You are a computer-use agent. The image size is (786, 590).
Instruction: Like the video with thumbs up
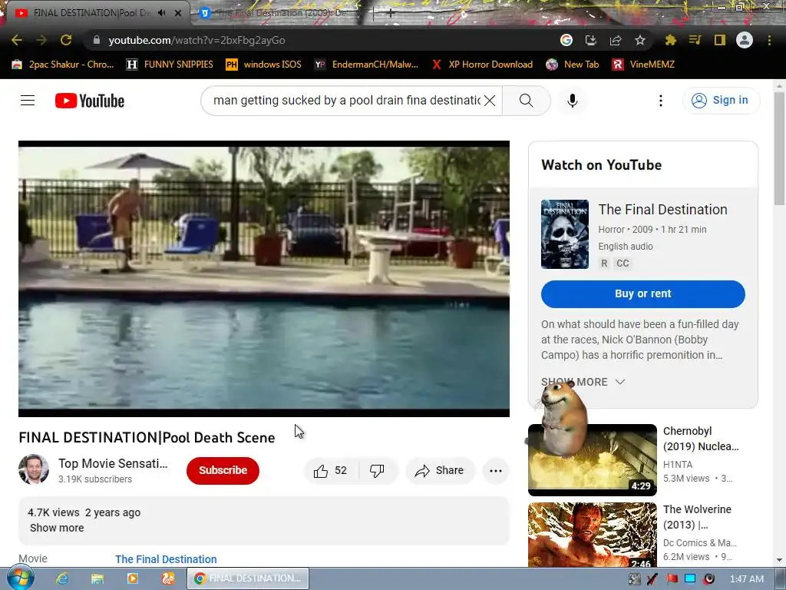(x=331, y=471)
